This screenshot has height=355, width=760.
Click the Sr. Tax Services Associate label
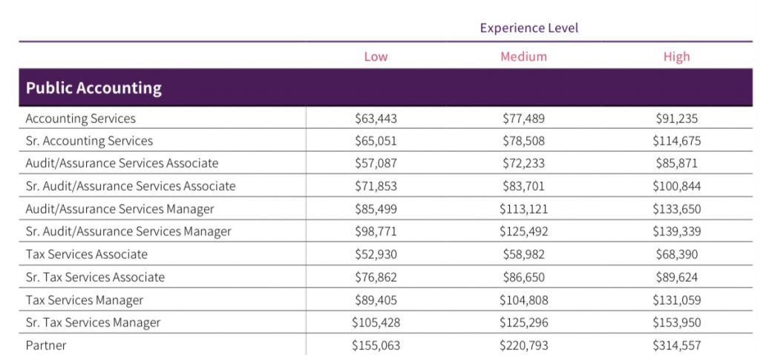pyautogui.click(x=95, y=277)
